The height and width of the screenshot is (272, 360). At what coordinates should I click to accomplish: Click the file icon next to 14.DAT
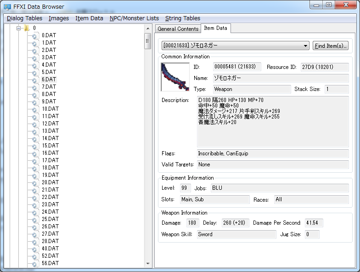(x=34, y=139)
